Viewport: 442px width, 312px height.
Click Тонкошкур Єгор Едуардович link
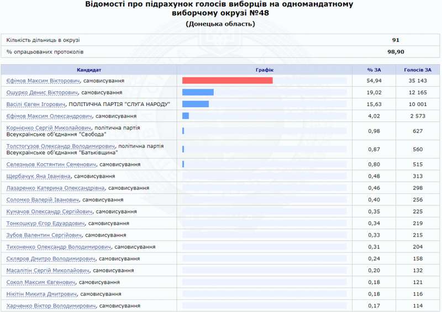pyautogui.click(x=45, y=224)
